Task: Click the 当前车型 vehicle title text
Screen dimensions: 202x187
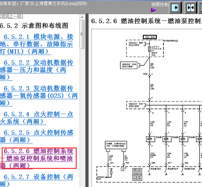Action: point(44,3)
